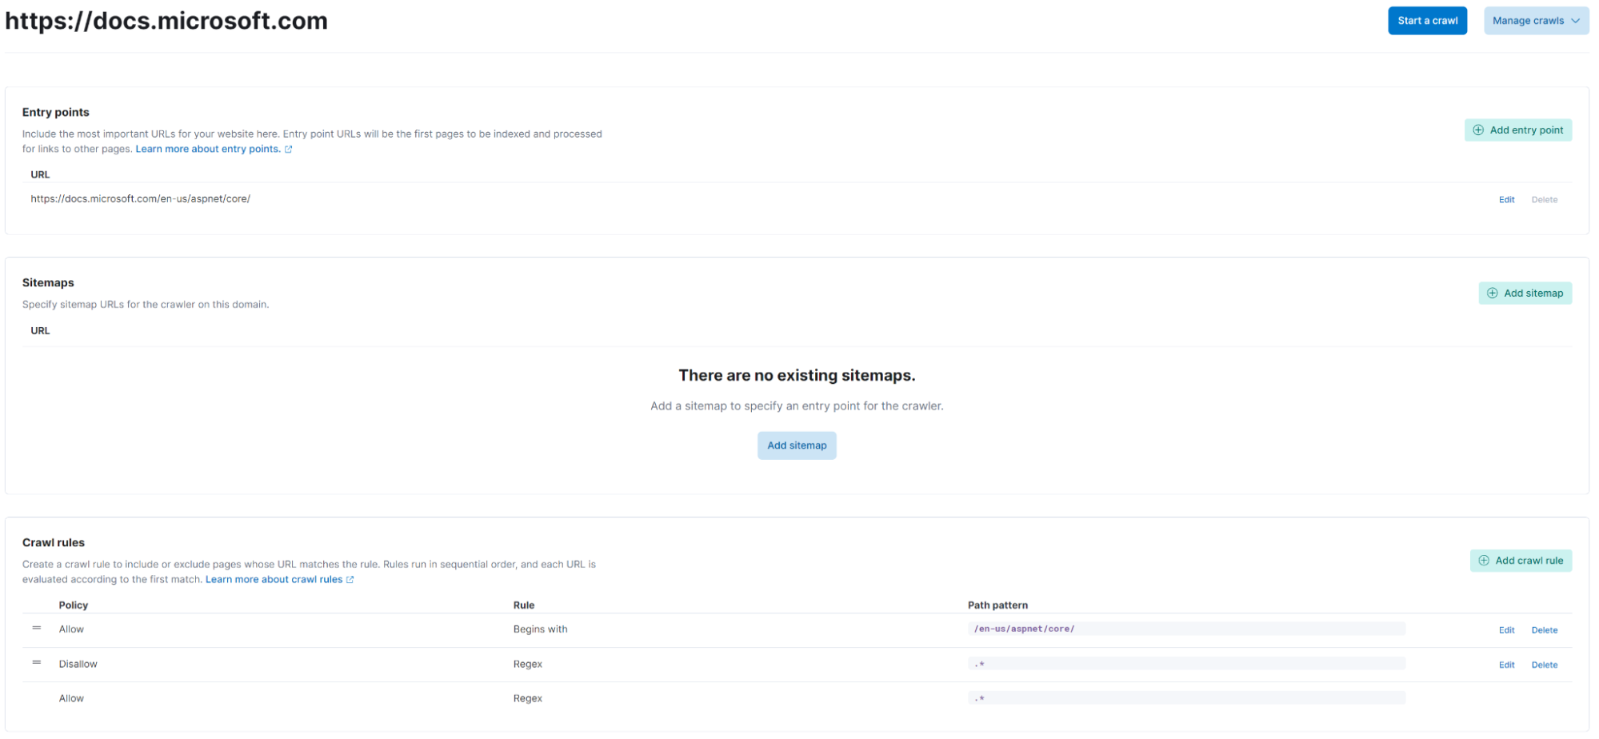Click external link icon after entry points link

click(x=289, y=150)
